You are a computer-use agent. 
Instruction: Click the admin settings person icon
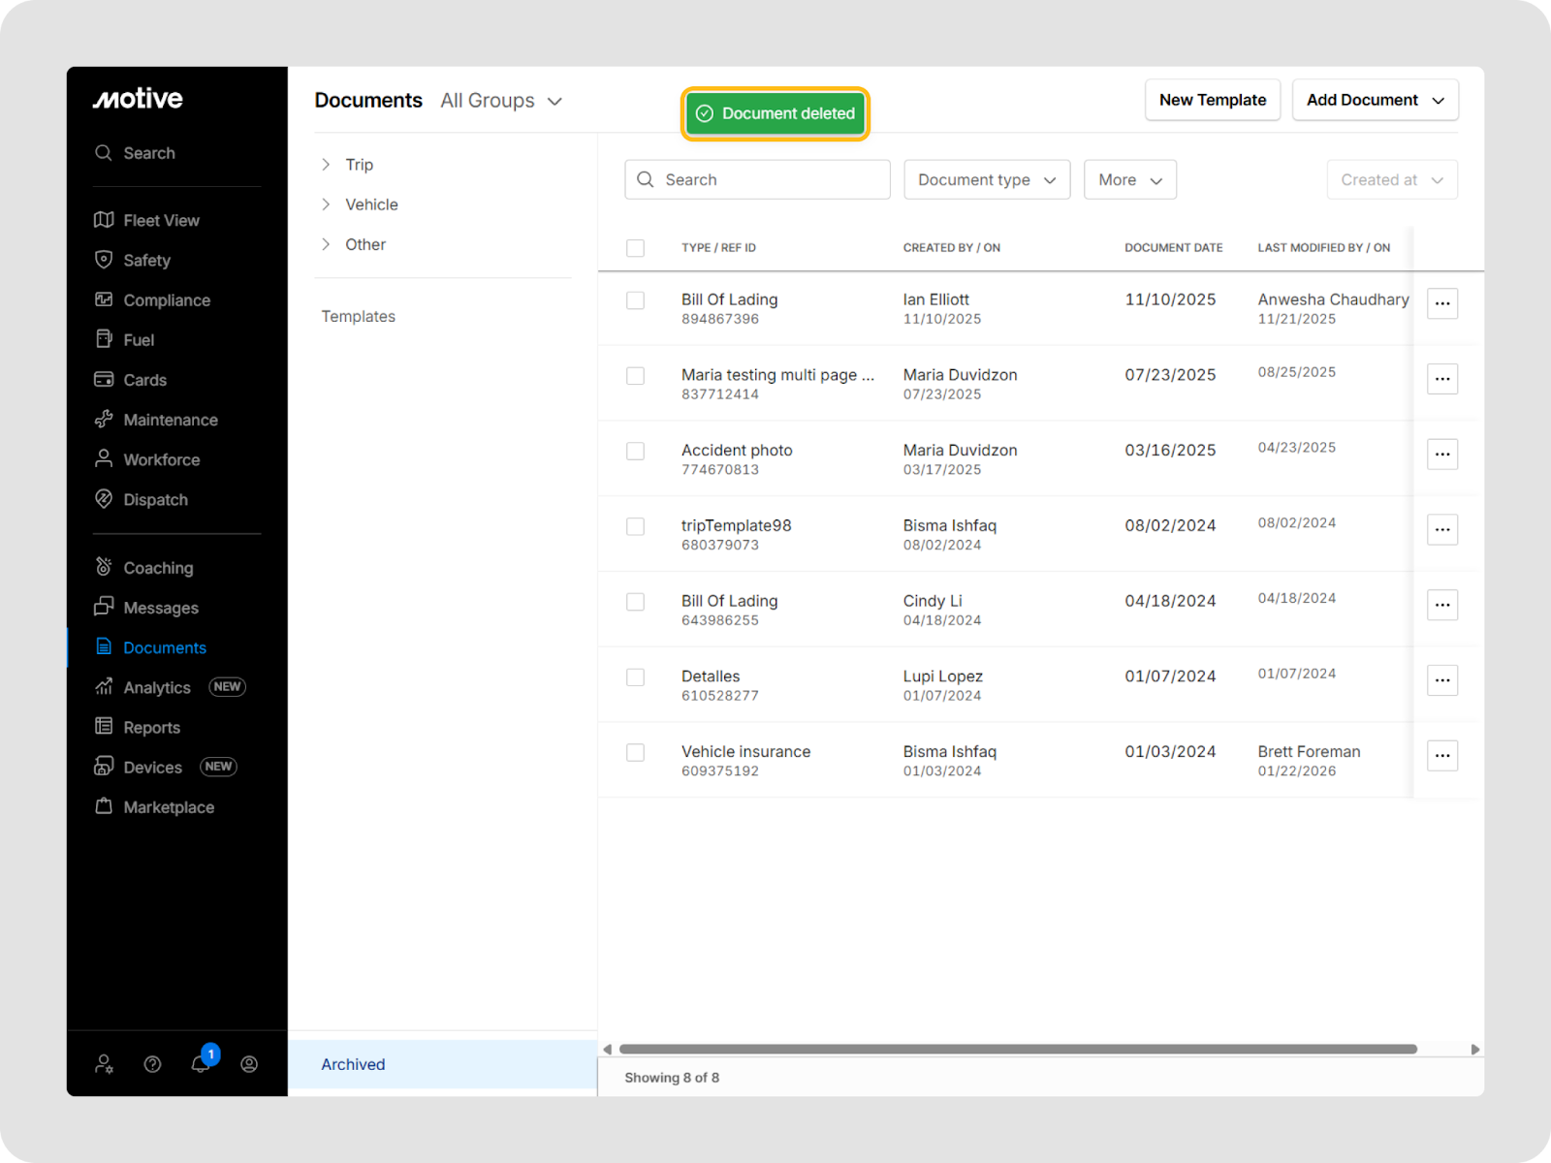tap(104, 1064)
